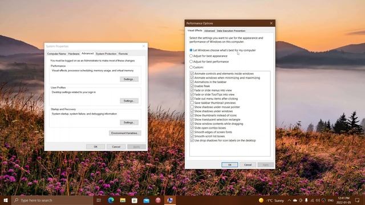Open the network icon in system tray
365x205 pixels.
tap(312, 200)
